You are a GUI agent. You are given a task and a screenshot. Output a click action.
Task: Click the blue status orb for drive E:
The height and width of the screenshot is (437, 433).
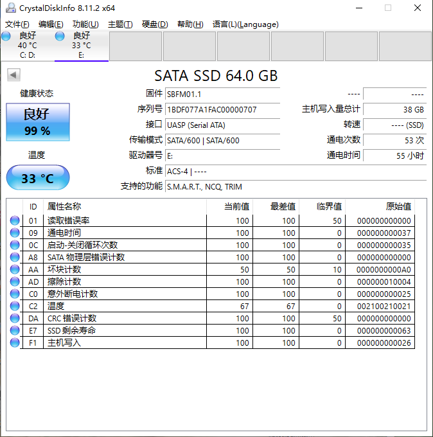60,36
